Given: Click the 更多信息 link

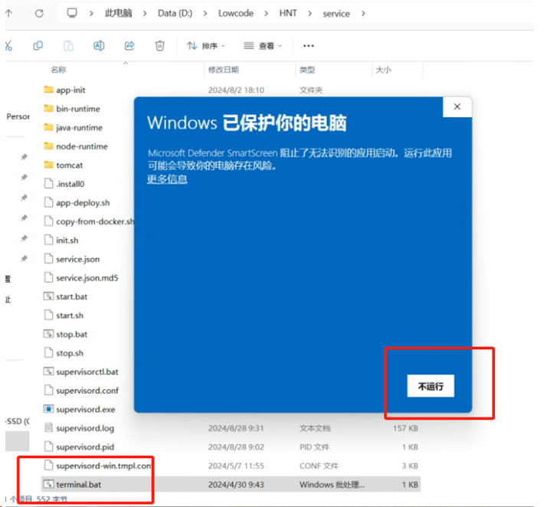Looking at the screenshot, I should point(167,179).
